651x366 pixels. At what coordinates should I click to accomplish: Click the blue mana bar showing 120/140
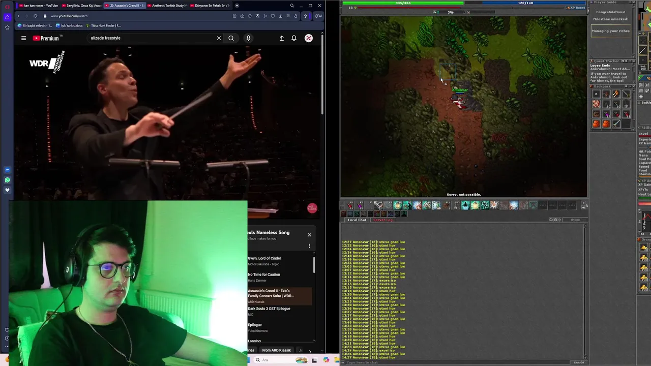(x=525, y=3)
